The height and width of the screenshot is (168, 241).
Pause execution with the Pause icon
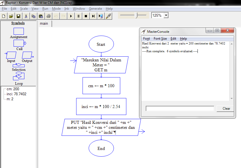(78, 16)
